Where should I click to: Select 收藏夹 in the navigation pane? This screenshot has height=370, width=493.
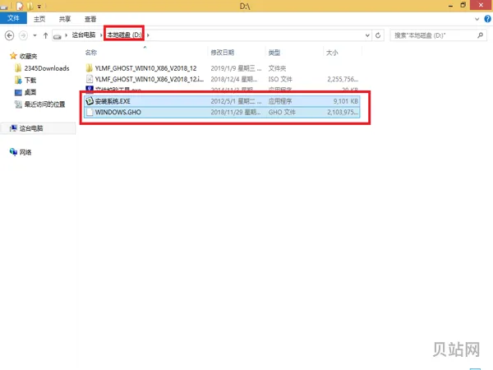pyautogui.click(x=28, y=56)
